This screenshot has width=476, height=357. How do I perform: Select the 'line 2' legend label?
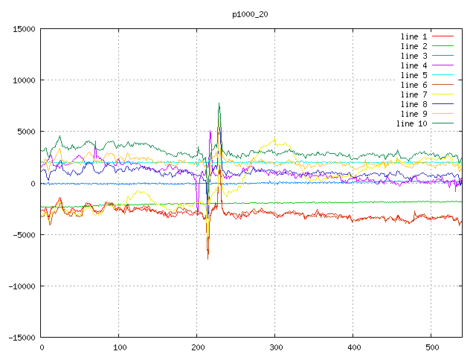click(414, 46)
